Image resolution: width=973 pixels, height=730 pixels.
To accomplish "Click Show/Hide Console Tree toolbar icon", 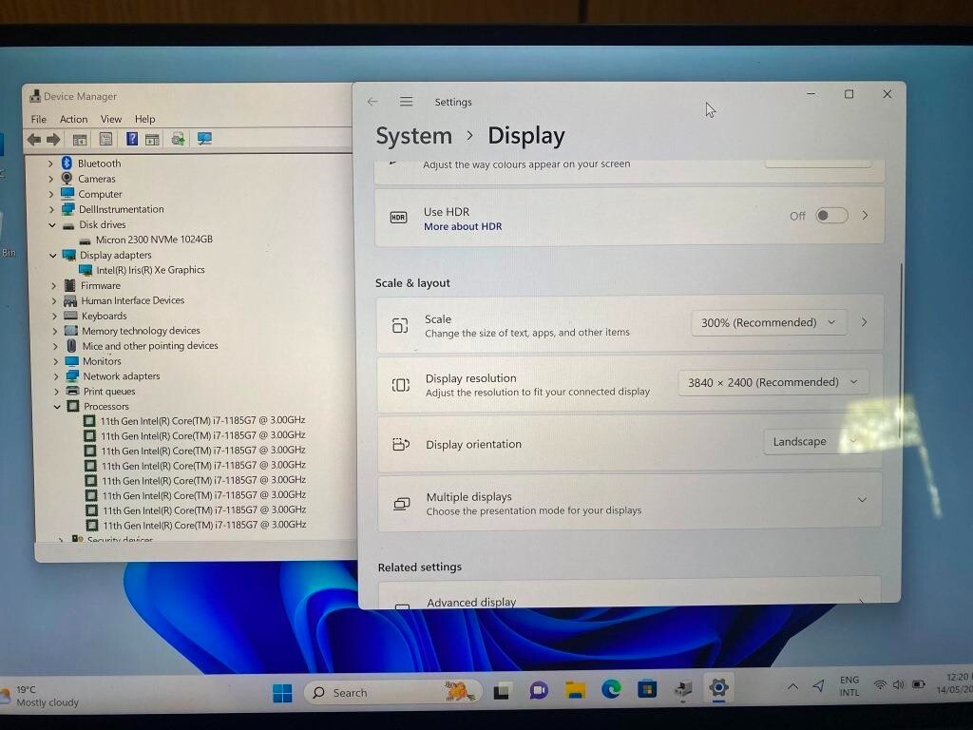I will [x=80, y=140].
